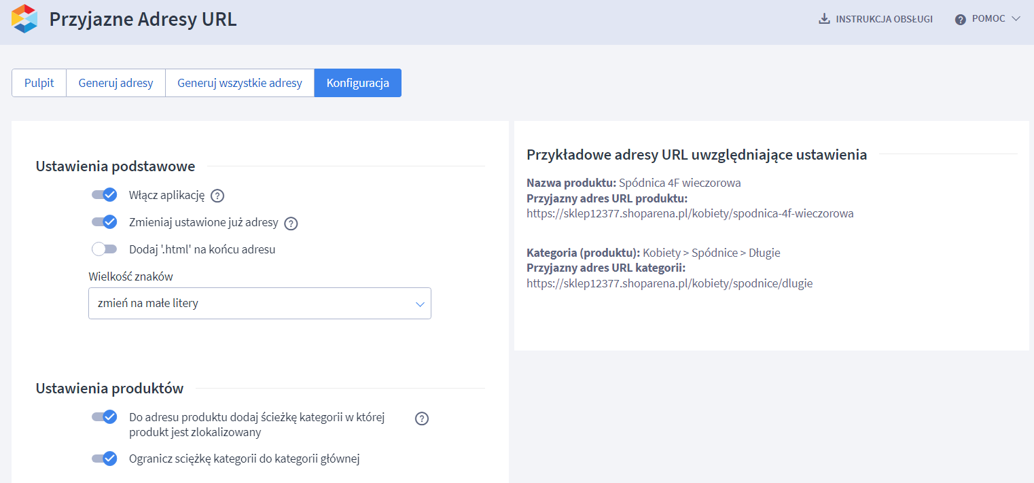Click the chevron arrow on zmień na małe litery
This screenshot has height=483, width=1034.
point(419,303)
